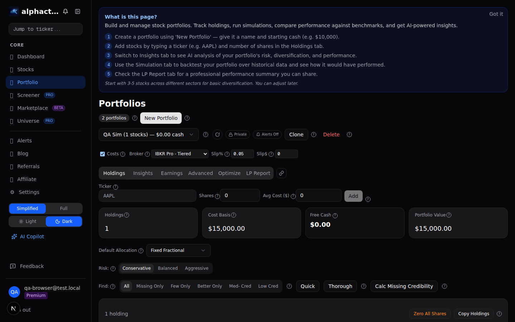Click the Feedback icon
Image resolution: width=515 pixels, height=322 pixels.
pyautogui.click(x=13, y=266)
